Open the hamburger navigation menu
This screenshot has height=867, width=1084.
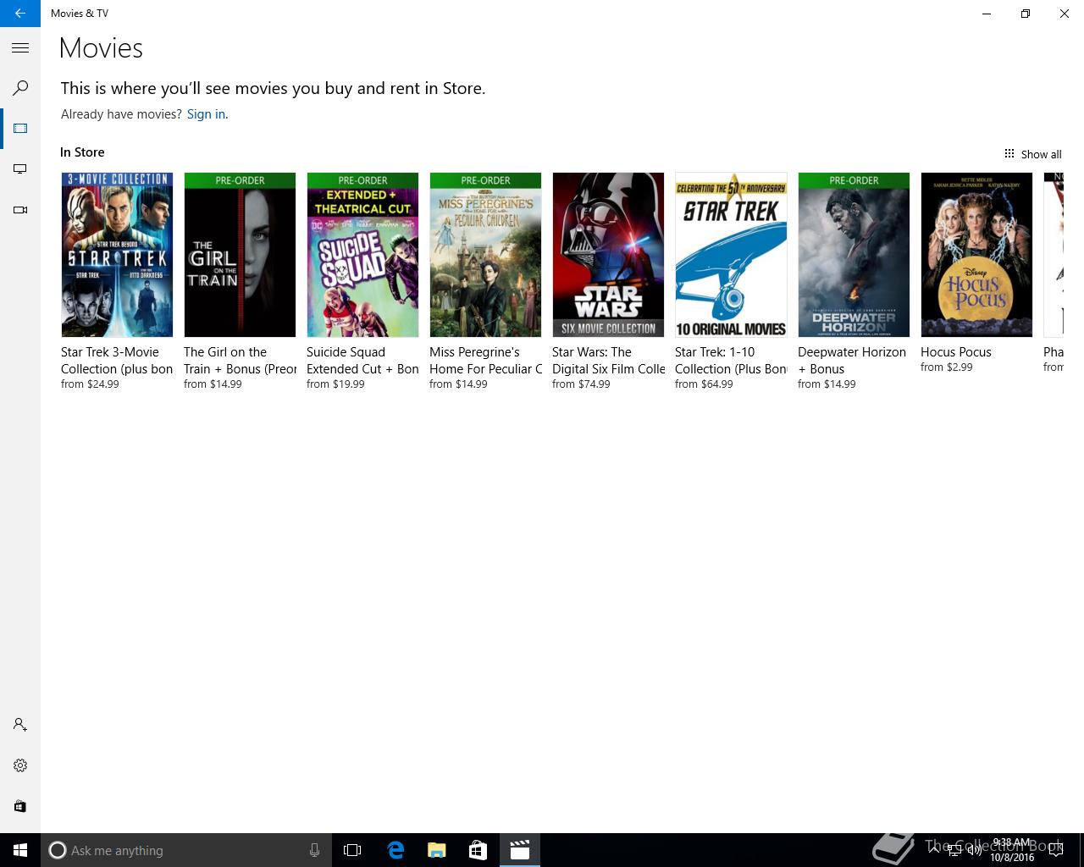(x=20, y=48)
